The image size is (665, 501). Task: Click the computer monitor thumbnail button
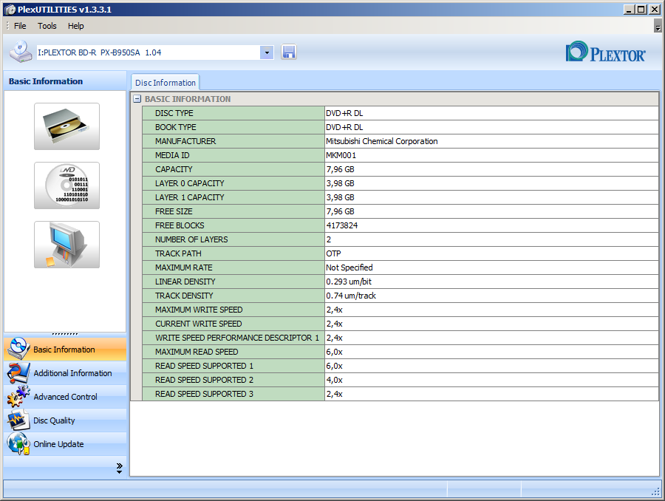coord(67,245)
